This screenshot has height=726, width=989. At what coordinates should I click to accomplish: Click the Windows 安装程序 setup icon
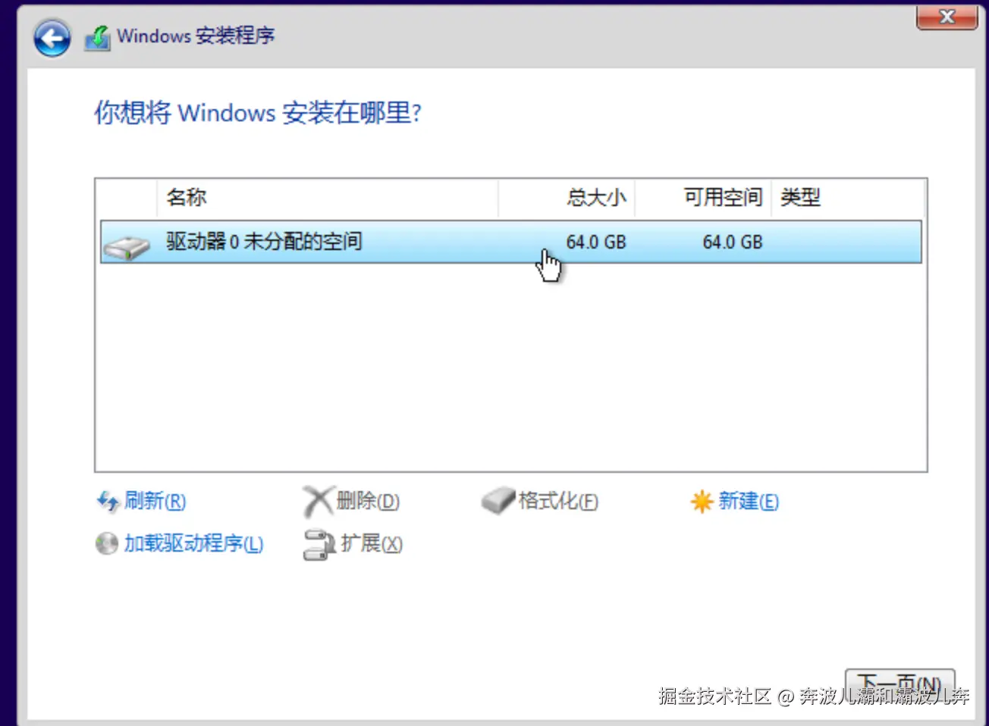click(x=97, y=38)
